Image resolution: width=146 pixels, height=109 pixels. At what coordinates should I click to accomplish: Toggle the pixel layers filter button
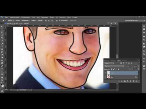(x=121, y=63)
